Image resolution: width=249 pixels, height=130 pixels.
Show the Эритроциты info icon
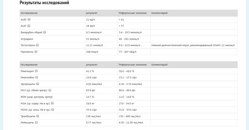(x=37, y=84)
